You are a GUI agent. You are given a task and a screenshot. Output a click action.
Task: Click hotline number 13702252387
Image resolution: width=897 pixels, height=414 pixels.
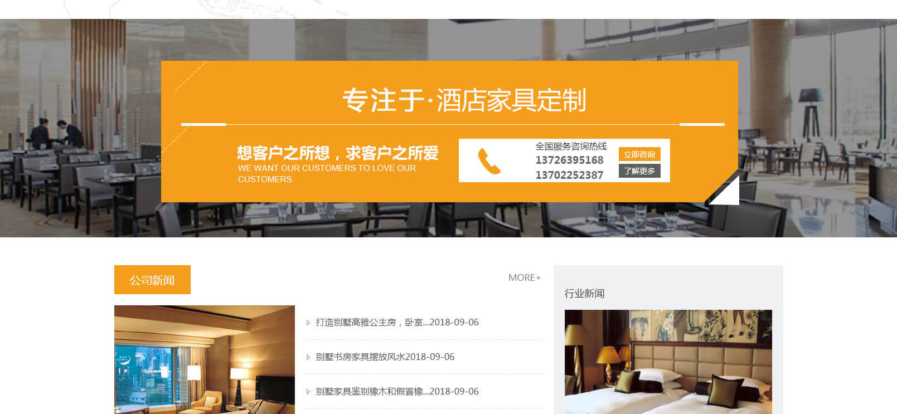(x=569, y=175)
